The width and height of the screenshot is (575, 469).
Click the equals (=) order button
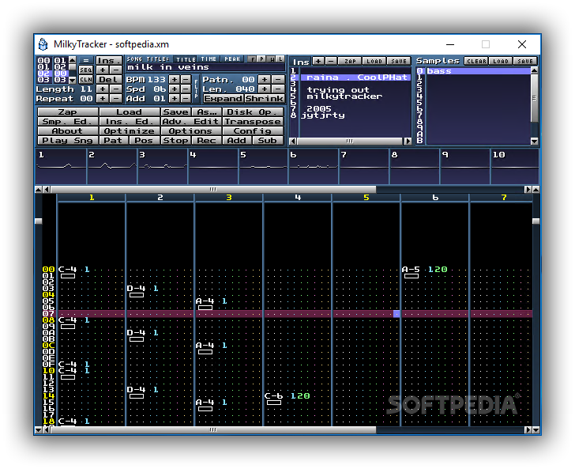tap(86, 60)
